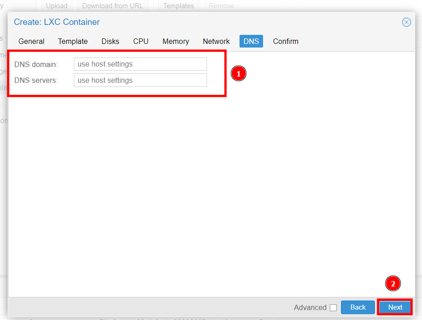Go to the Confirm tab

click(x=285, y=41)
